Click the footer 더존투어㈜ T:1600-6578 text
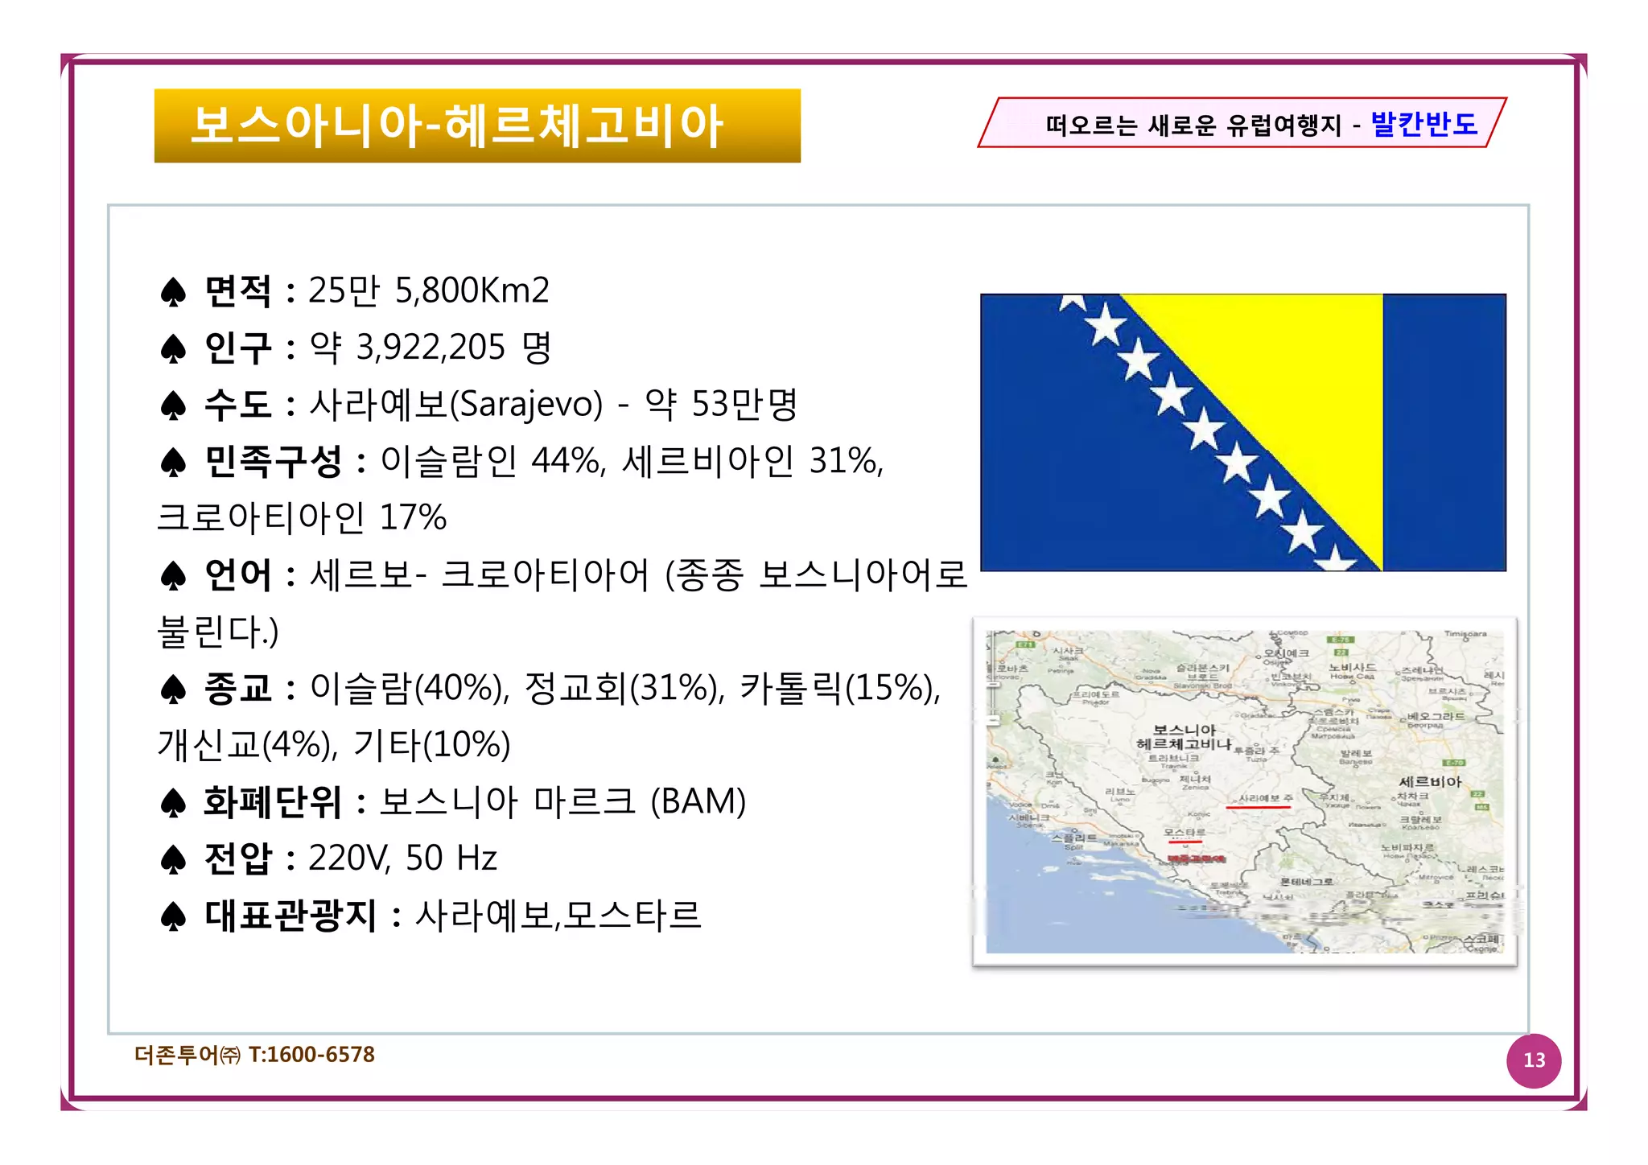1648x1165 pixels. click(254, 1055)
